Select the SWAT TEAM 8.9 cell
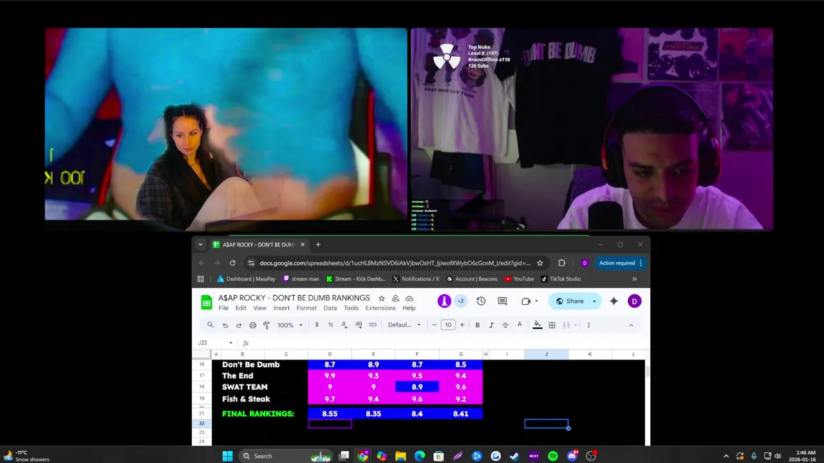The width and height of the screenshot is (824, 463). pos(417,387)
